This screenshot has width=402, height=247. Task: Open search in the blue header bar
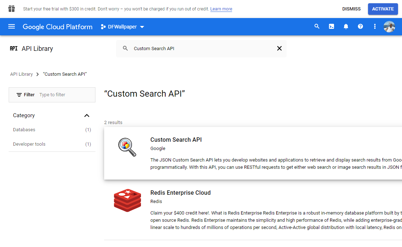click(x=317, y=26)
